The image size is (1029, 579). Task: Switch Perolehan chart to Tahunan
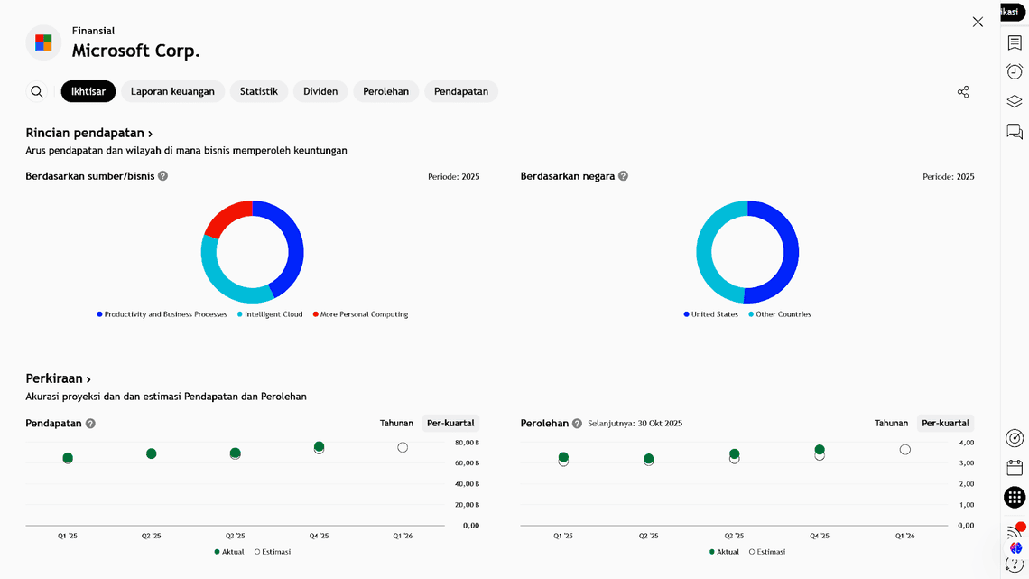(x=891, y=423)
